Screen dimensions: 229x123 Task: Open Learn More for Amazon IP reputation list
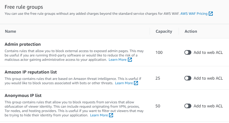[x=124, y=83]
